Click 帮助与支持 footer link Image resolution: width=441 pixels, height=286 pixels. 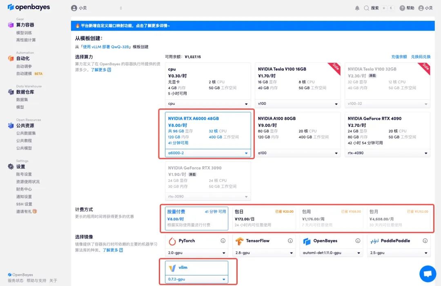click(x=36, y=281)
